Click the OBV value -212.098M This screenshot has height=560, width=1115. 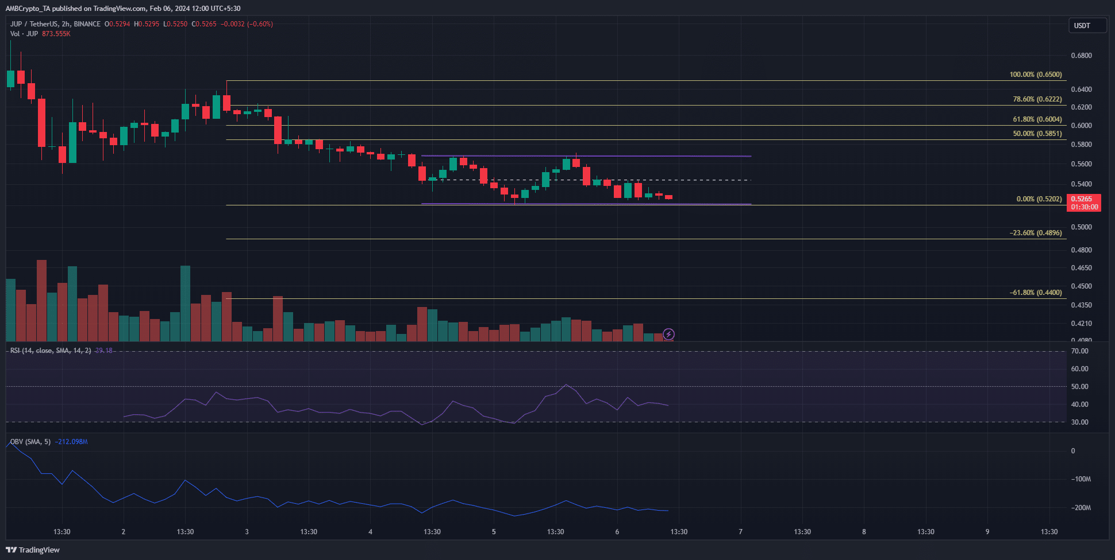[71, 442]
